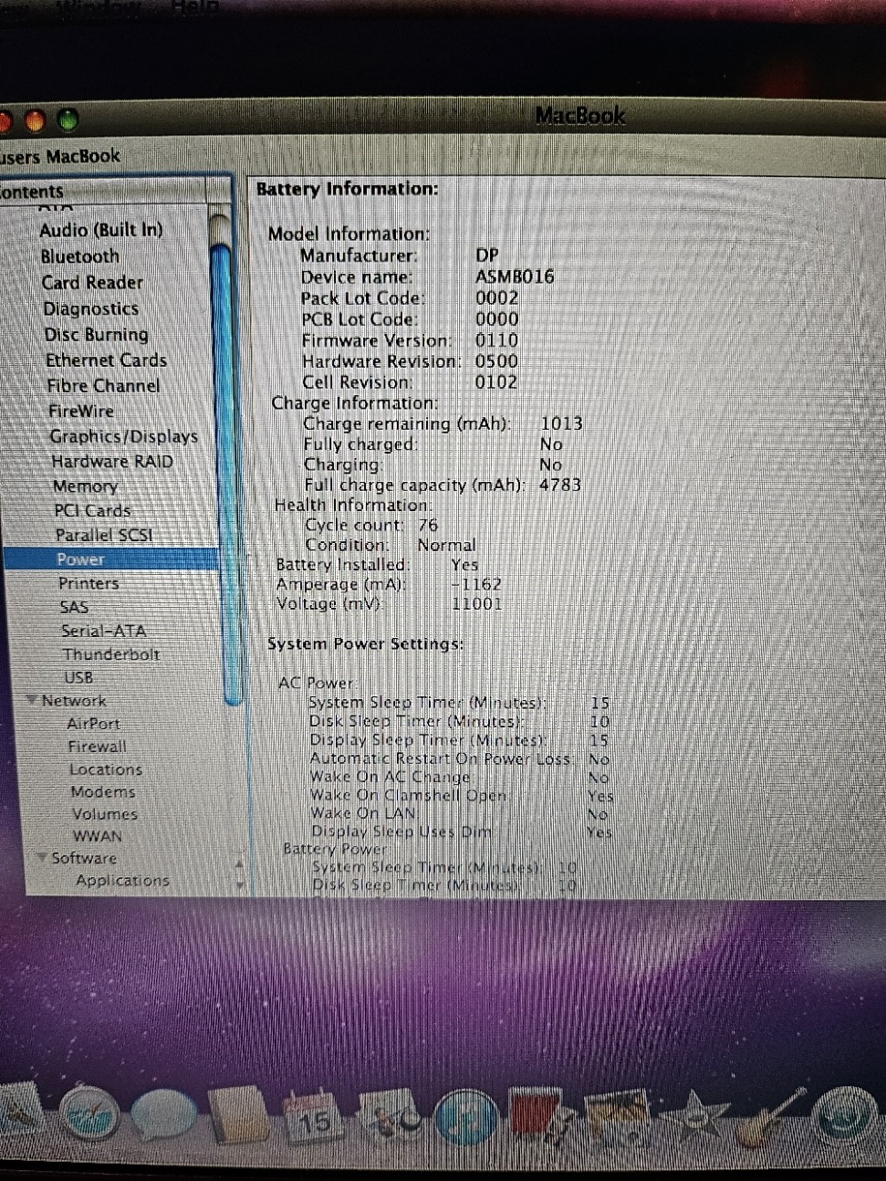
Task: Click the System Power Settings heading
Action: (x=365, y=643)
